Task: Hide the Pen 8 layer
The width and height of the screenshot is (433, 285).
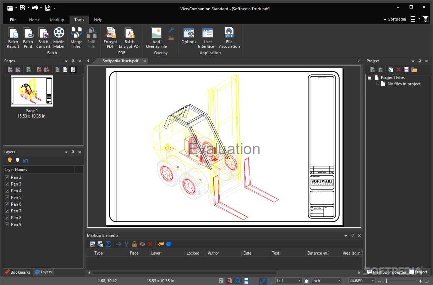Action: [7, 217]
